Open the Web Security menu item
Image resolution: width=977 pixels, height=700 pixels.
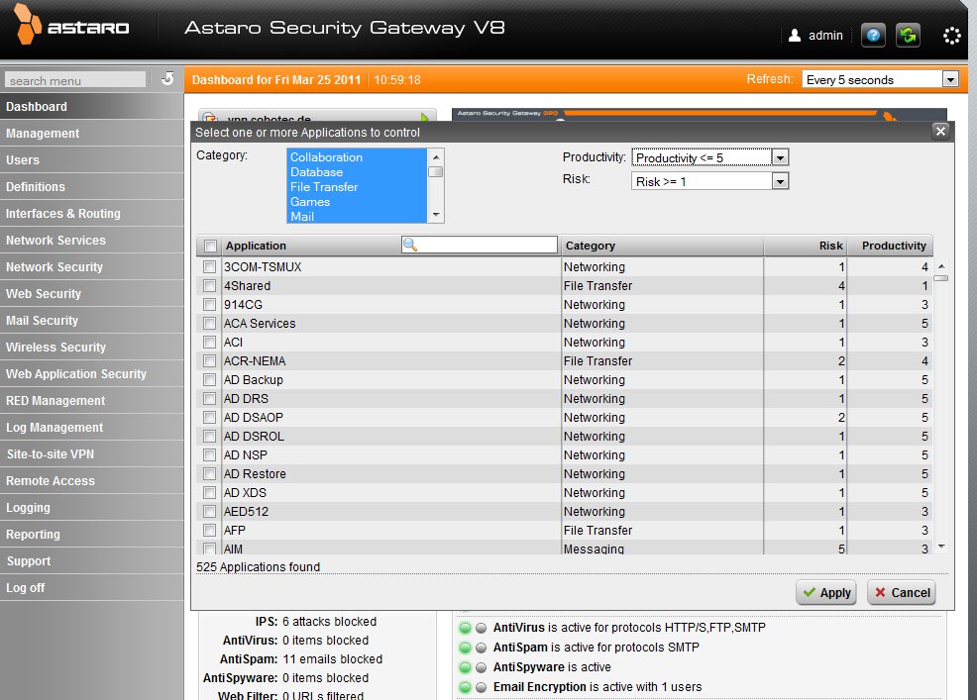click(x=44, y=294)
